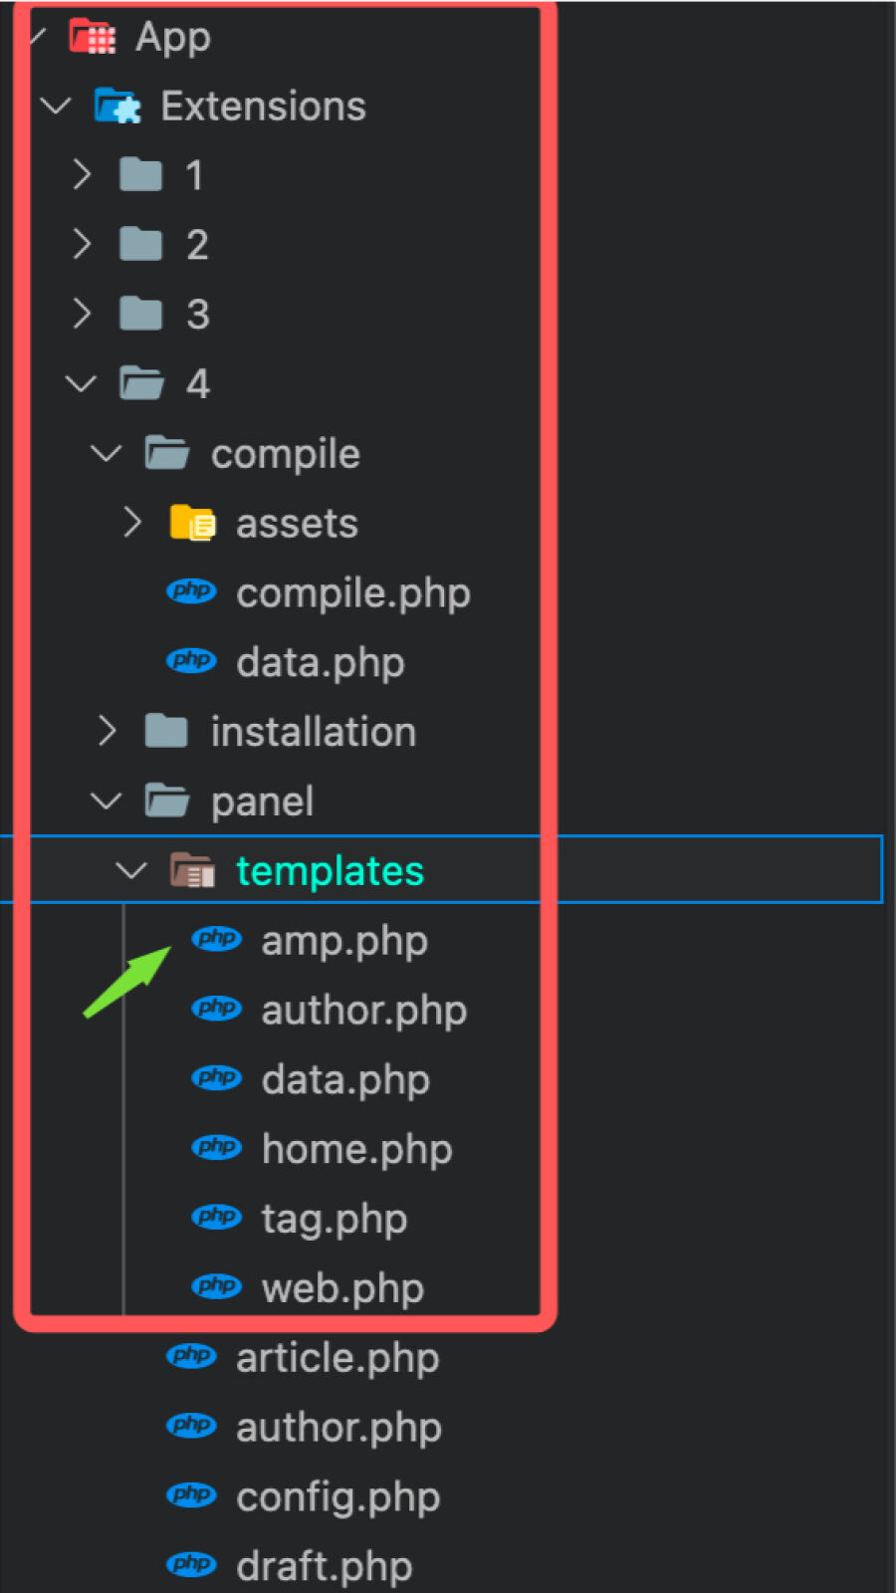
Task: Click the open folder icon for panel
Action: point(166,800)
